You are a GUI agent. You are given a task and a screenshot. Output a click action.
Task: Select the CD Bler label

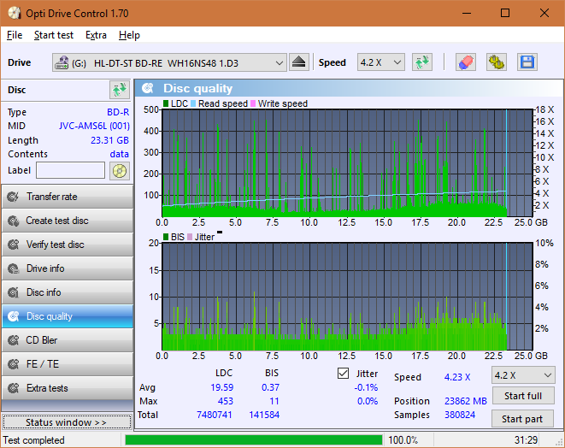pyautogui.click(x=41, y=340)
